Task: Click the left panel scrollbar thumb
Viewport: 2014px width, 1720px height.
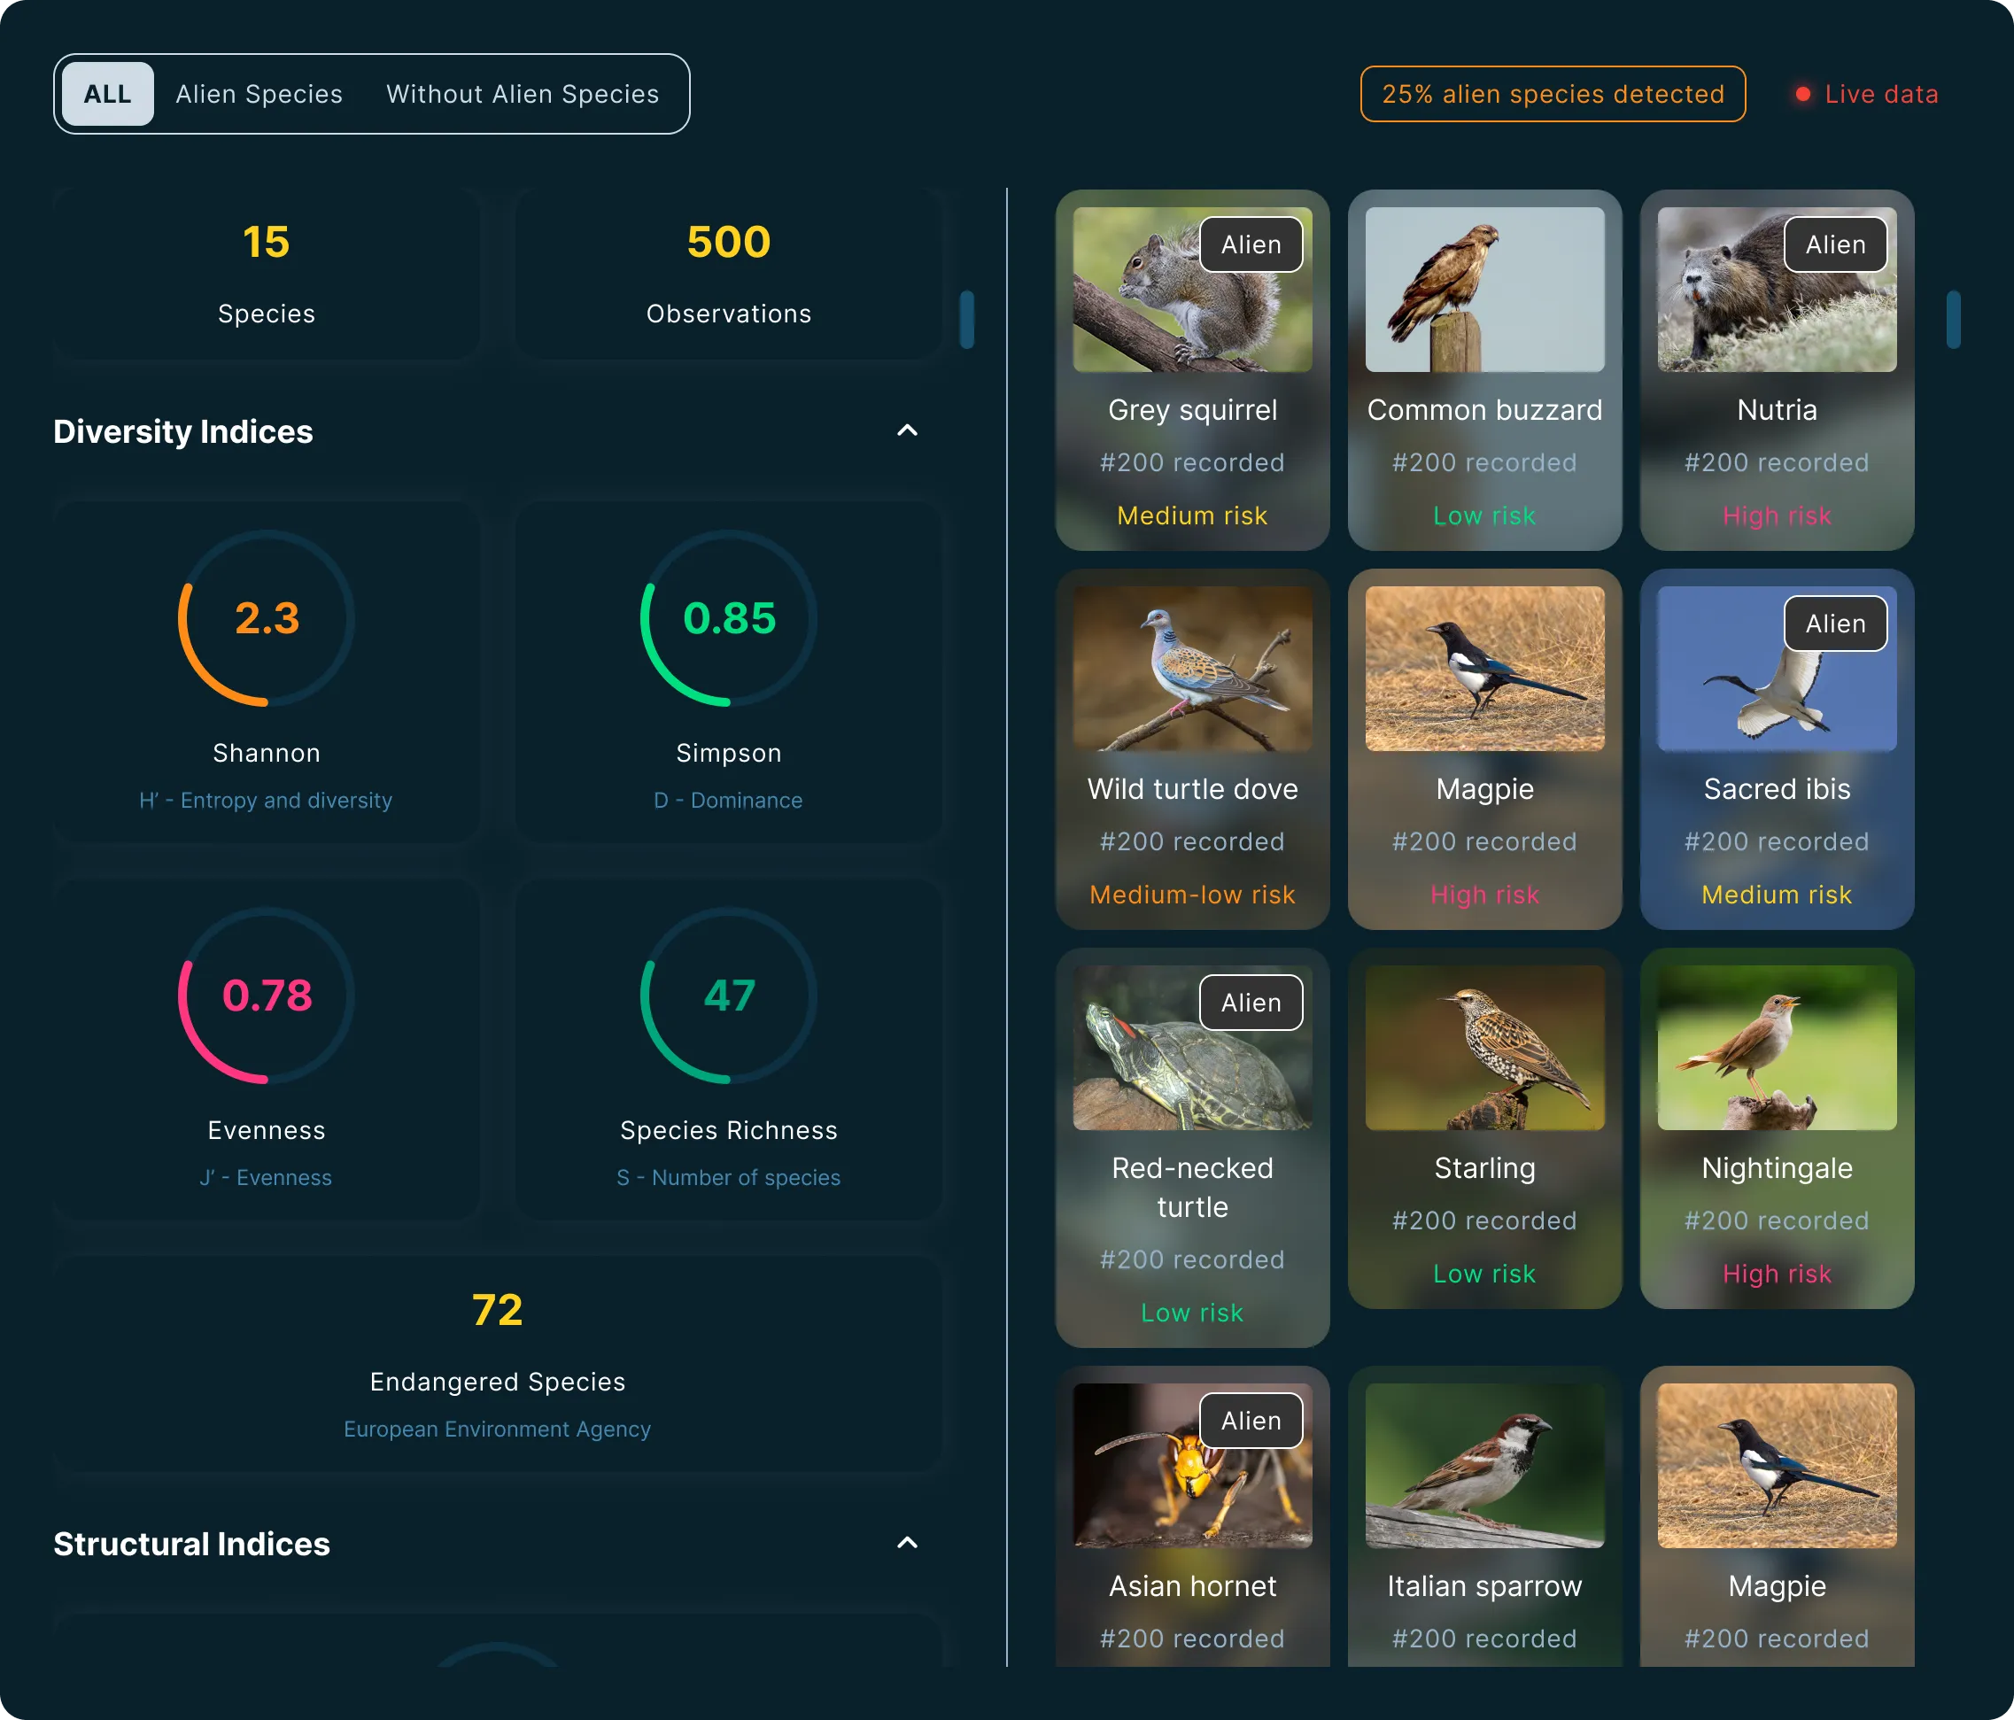Action: (x=966, y=319)
